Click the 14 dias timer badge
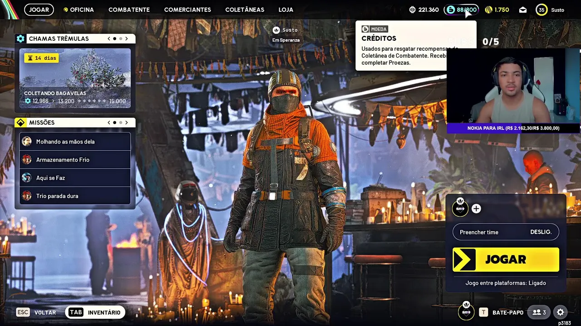The image size is (581, 326). tap(41, 58)
